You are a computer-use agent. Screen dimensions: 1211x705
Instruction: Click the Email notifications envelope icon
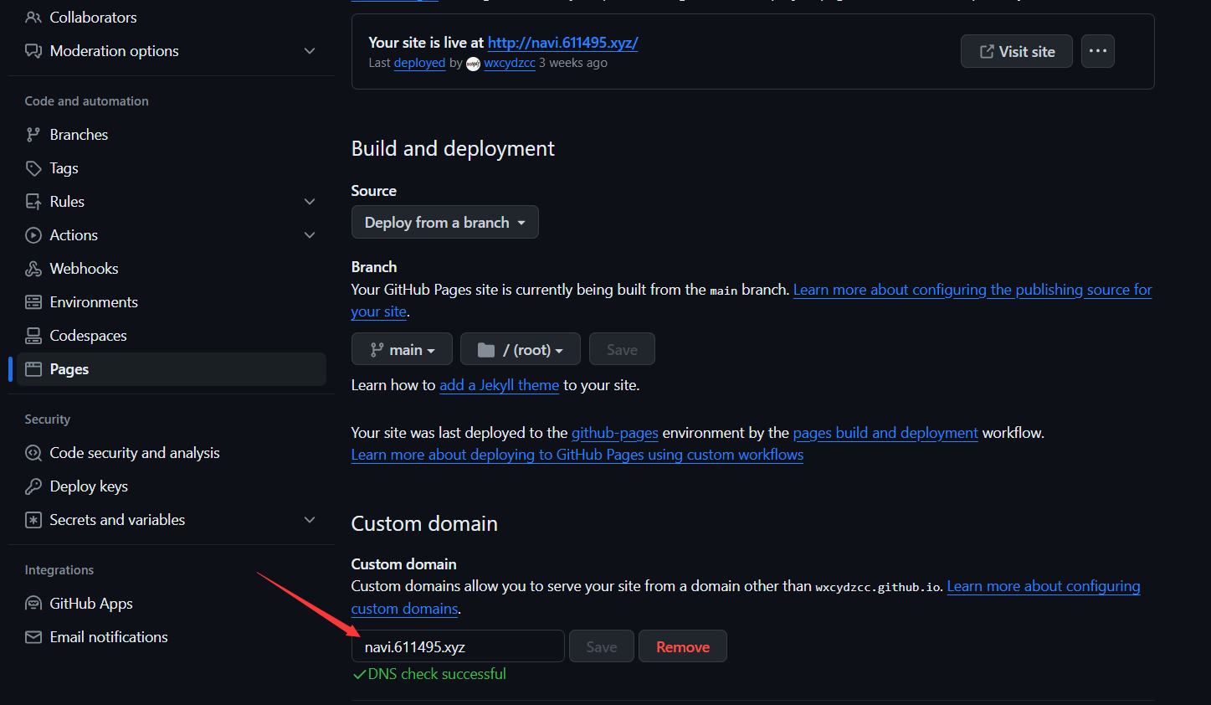pos(33,637)
